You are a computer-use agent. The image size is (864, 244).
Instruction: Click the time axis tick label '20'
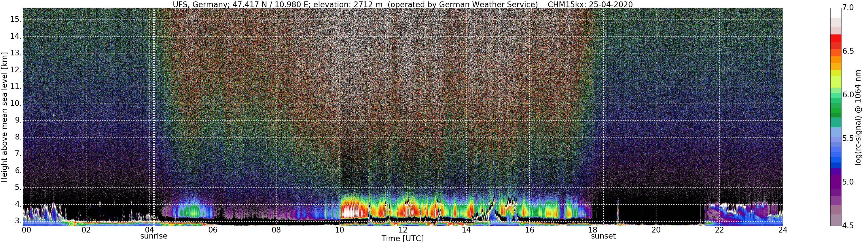pos(656,230)
